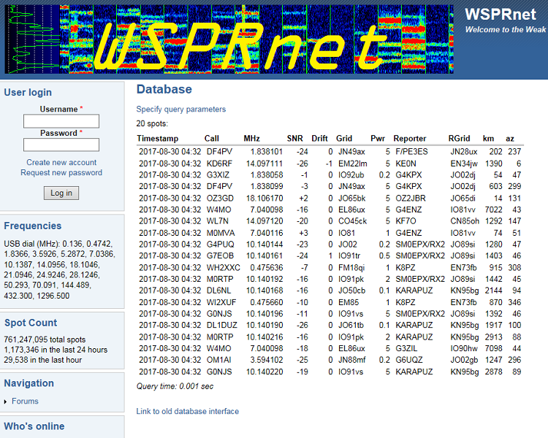This screenshot has width=548, height=438.
Task: Click the WSPRnet banner logo image
Action: 229,39
